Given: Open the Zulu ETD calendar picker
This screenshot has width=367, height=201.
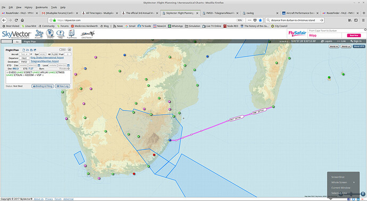Looking at the screenshot, I should [39, 65].
